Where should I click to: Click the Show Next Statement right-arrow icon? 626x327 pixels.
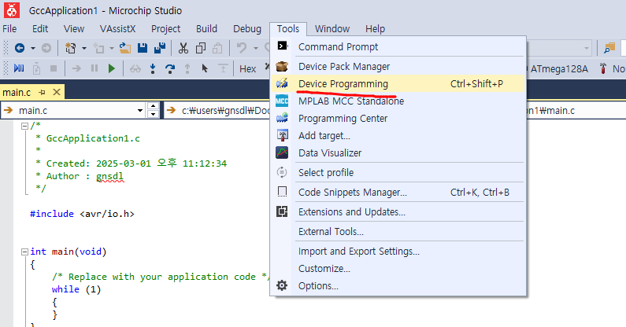click(76, 68)
